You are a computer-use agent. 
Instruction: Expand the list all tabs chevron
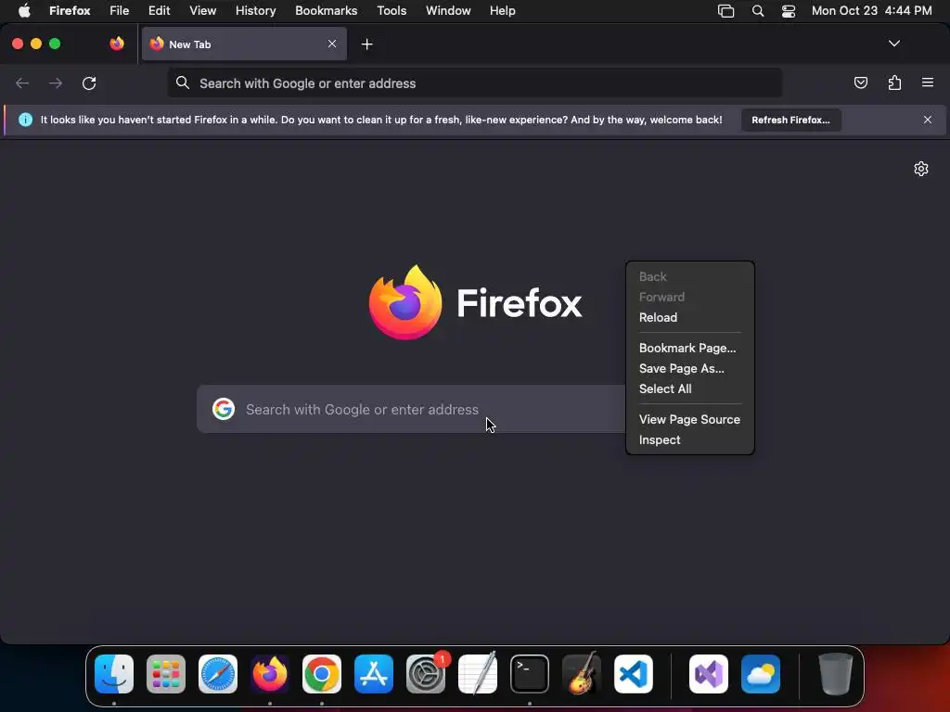click(893, 44)
